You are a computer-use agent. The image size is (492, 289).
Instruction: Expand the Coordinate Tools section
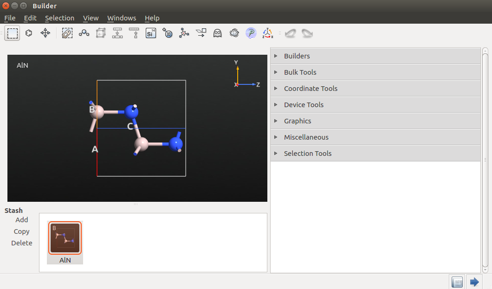tap(375, 89)
